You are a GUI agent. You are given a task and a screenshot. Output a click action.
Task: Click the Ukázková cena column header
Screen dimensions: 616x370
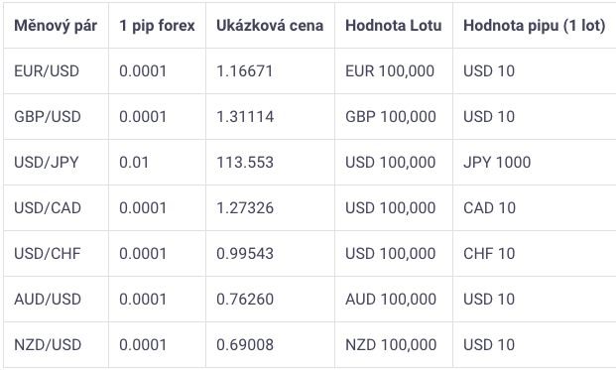(x=270, y=26)
